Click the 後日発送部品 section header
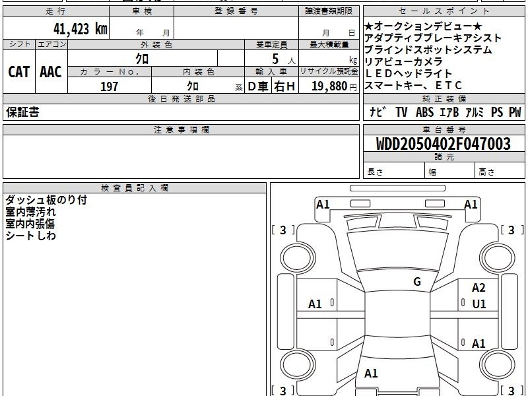 pyautogui.click(x=181, y=98)
